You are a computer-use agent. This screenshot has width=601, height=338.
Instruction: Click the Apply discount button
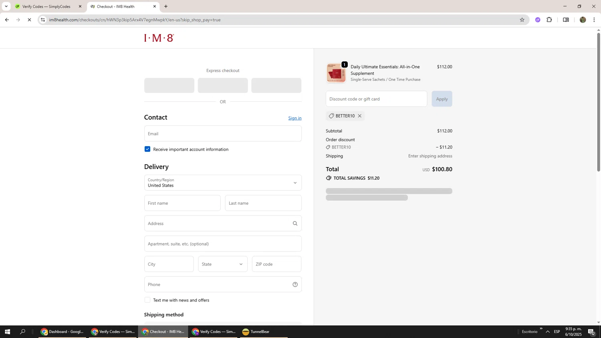tap(442, 99)
